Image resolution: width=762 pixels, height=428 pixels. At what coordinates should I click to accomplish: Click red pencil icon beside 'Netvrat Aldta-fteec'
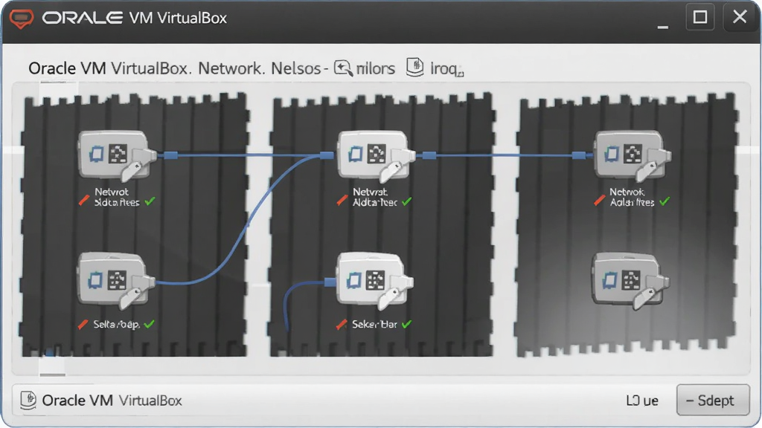(342, 200)
